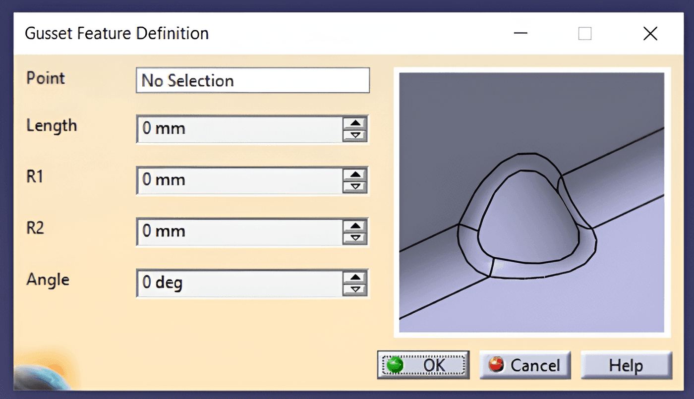Decrease Length with the down arrow
694x399 pixels.
click(x=355, y=135)
